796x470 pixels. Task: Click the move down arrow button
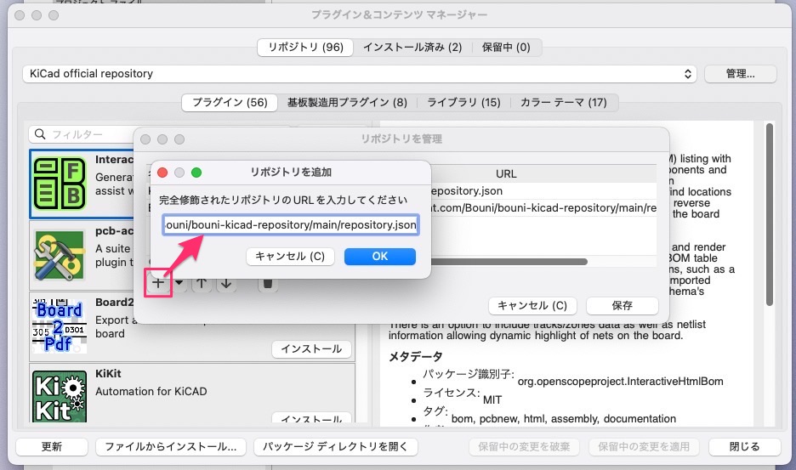point(225,284)
